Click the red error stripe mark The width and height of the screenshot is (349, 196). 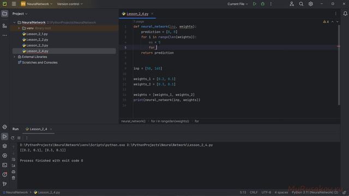[x=338, y=46]
